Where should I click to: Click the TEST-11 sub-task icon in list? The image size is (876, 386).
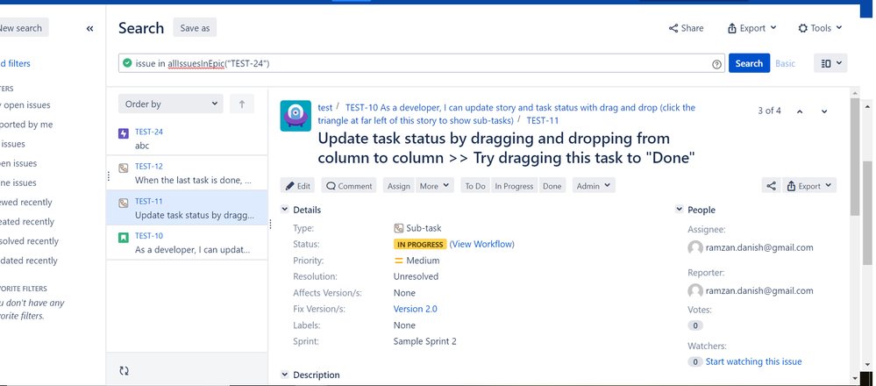click(124, 203)
